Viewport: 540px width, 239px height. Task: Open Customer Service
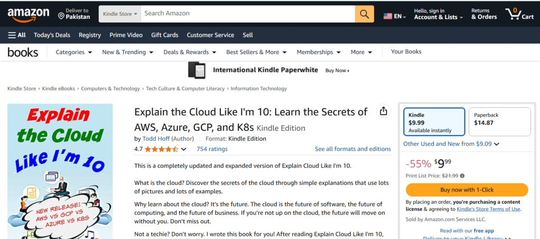[210, 35]
